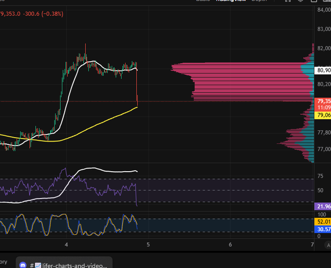Click the orange 52.01 stochastic value label
The width and height of the screenshot is (331, 268).
click(x=323, y=222)
